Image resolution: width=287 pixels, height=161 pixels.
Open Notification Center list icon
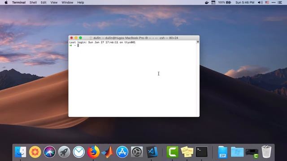(280, 2)
